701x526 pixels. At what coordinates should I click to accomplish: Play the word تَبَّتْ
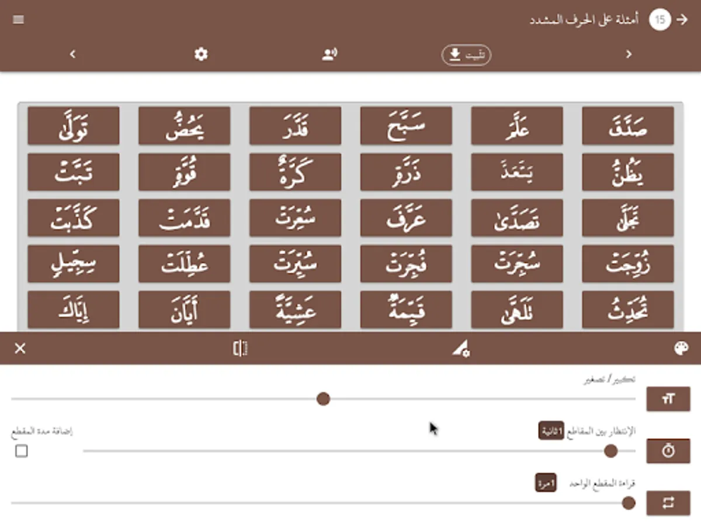pos(73,172)
